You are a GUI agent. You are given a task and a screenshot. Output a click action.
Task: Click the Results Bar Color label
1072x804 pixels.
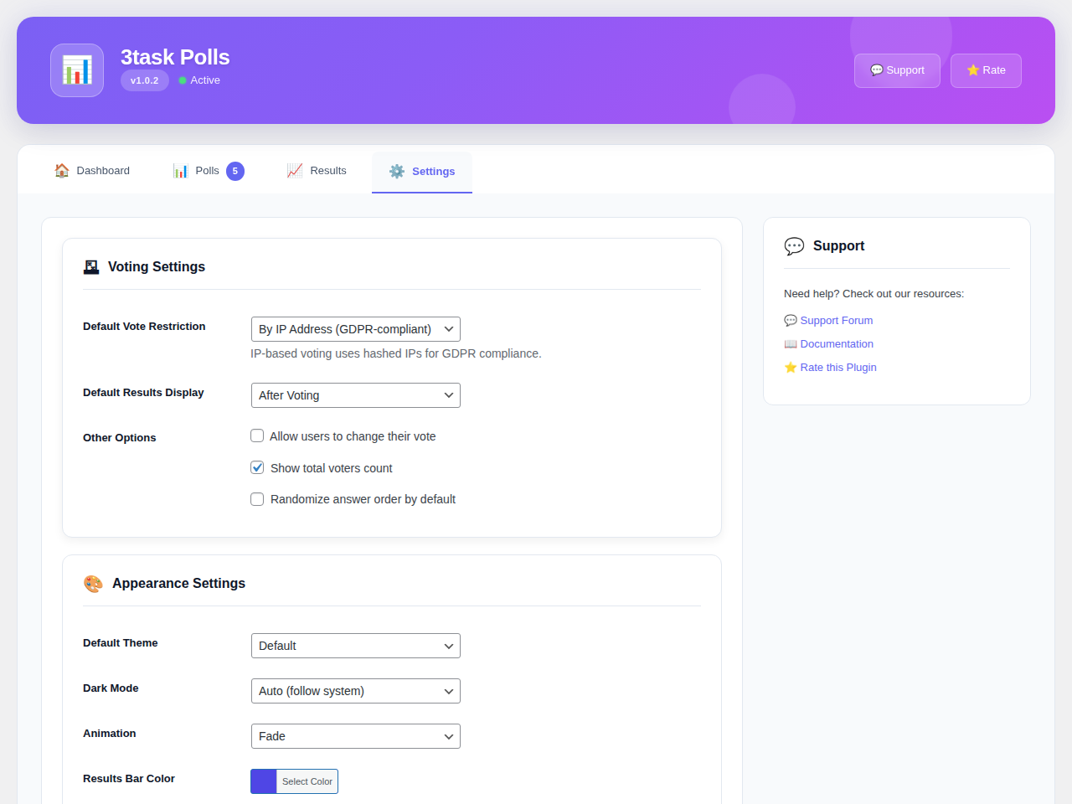pyautogui.click(x=129, y=779)
